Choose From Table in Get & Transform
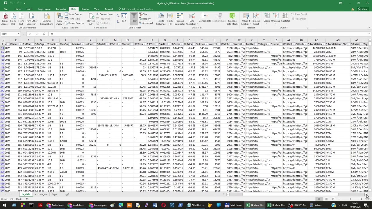372x209 pixels. [x=72, y=19]
